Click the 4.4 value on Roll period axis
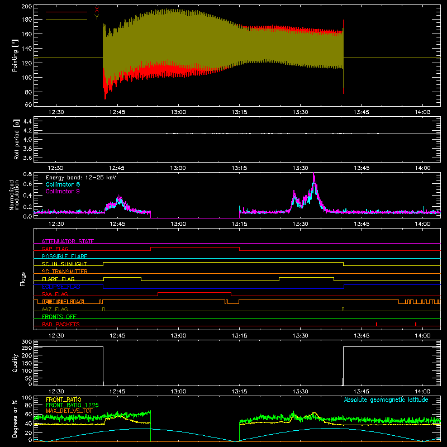The image size is (447, 447). coord(27,121)
